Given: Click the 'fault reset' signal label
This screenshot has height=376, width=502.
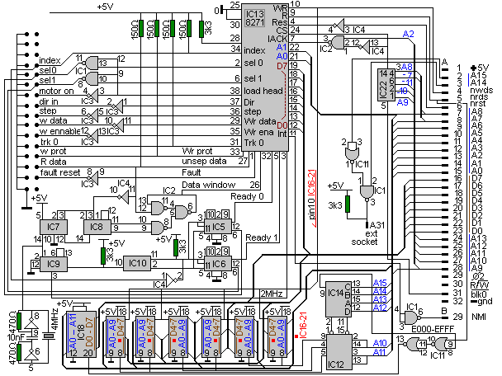Looking at the screenshot, I should tap(59, 172).
